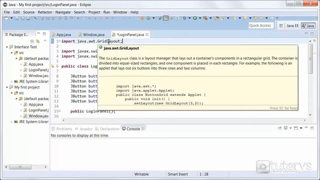
Task: Maximize the Package Explorer view
Action: click(44, 33)
